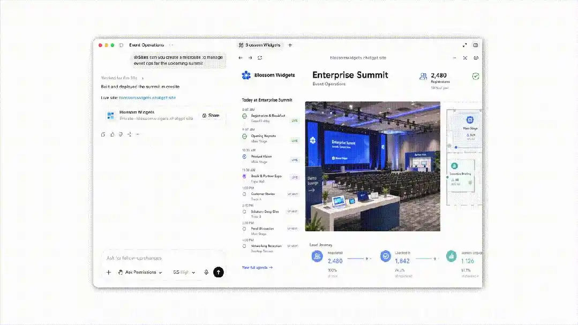Copy the assistant response
The height and width of the screenshot is (325, 578).
[x=103, y=134]
